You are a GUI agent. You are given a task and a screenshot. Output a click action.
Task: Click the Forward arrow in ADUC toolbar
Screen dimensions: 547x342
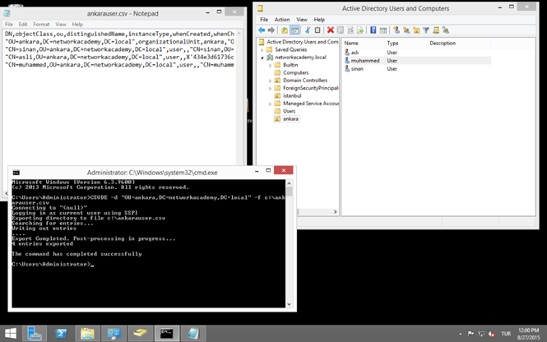tap(271, 30)
